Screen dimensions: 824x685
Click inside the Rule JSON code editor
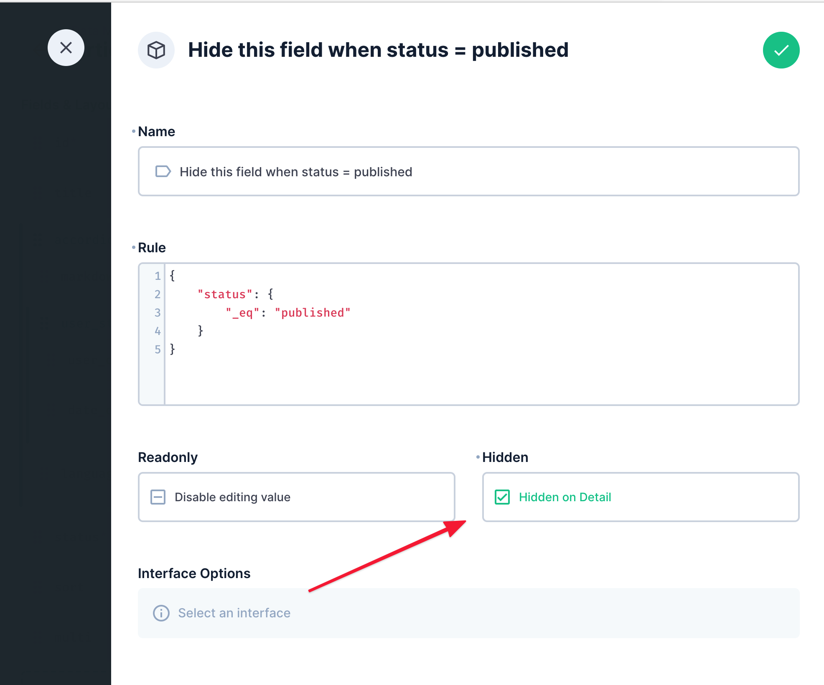tap(468, 334)
